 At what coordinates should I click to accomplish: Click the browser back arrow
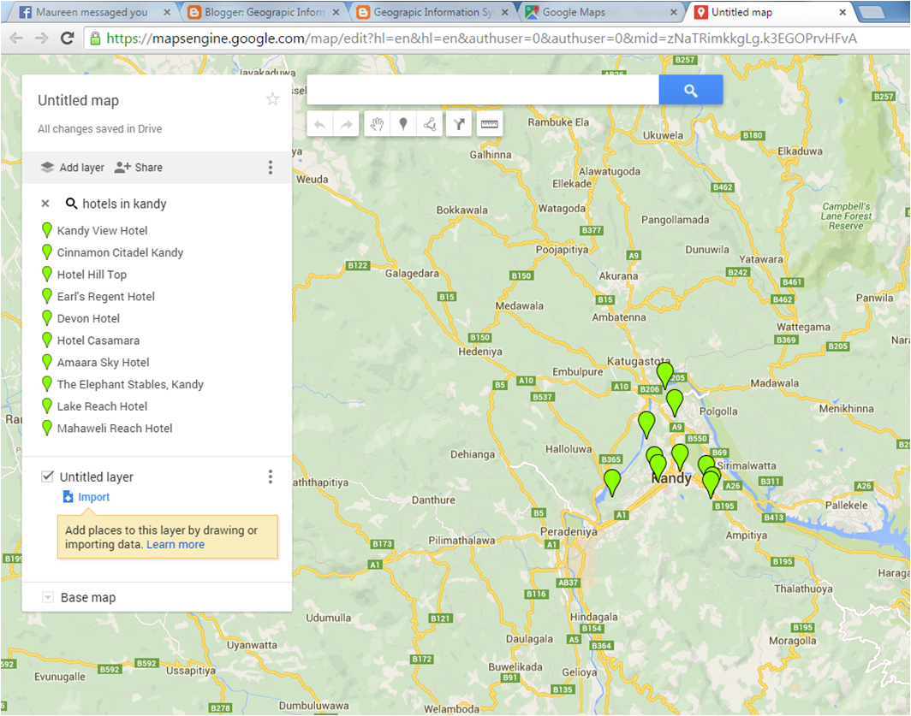16,38
